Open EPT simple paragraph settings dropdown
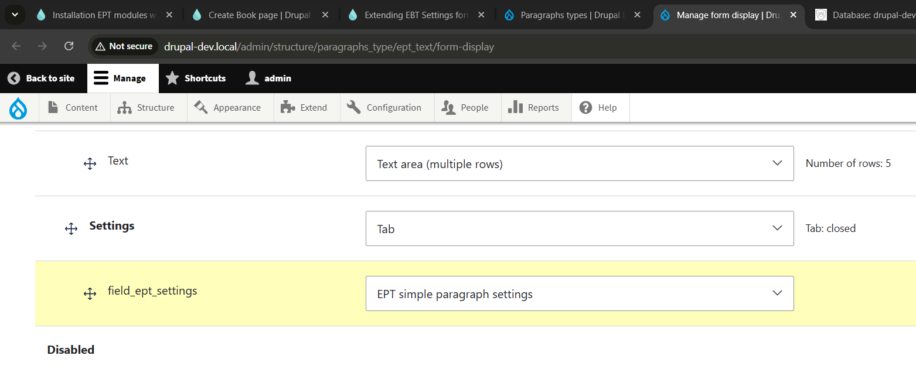Viewport: 916px width, 369px height. click(579, 293)
